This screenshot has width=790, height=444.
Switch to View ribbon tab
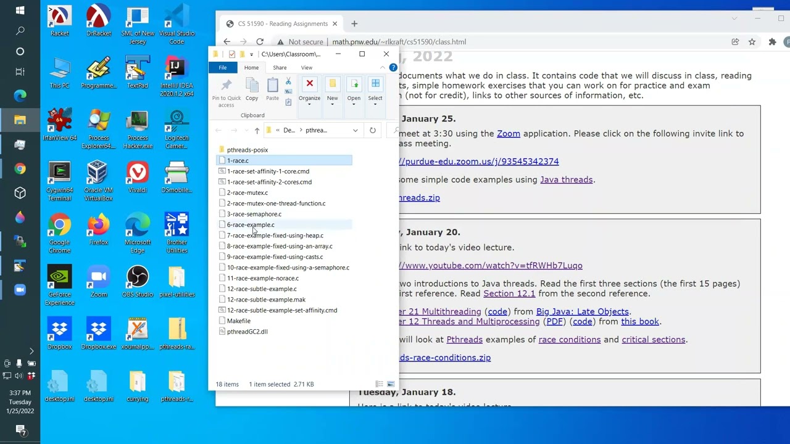point(307,68)
